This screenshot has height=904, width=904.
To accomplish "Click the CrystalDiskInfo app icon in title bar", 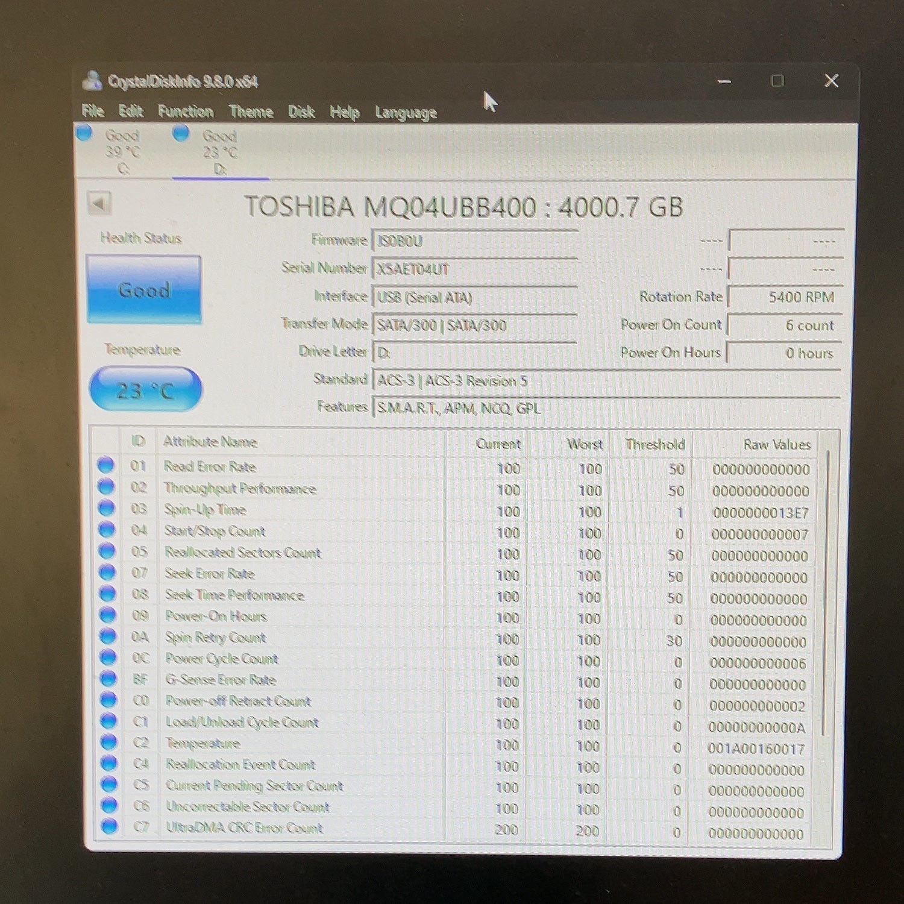I will pos(92,81).
